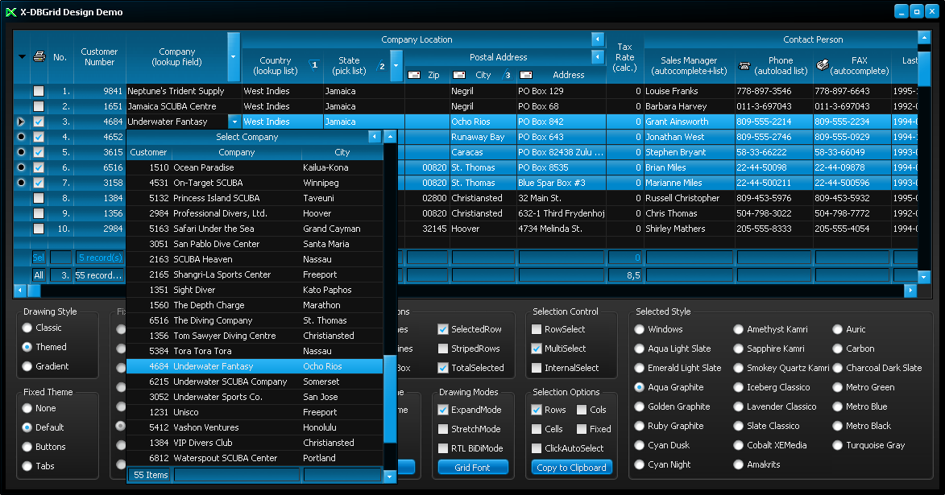Open dropdown arrow in Underwater Fantasy cell
The width and height of the screenshot is (945, 495).
pyautogui.click(x=234, y=122)
